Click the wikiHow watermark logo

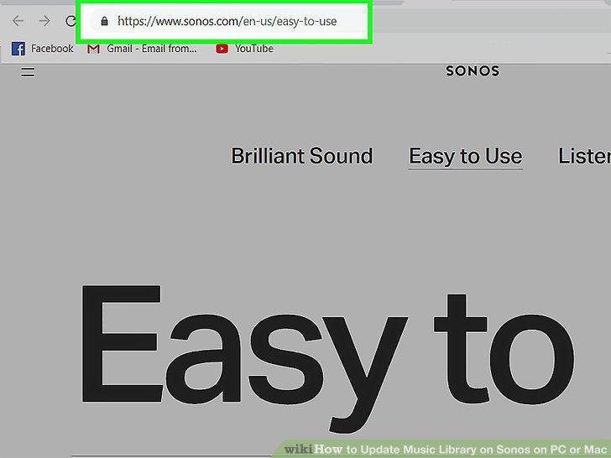tap(313, 449)
